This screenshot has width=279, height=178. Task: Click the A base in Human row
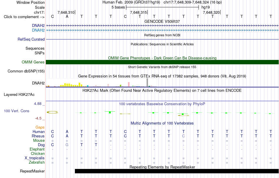click(x=67, y=132)
